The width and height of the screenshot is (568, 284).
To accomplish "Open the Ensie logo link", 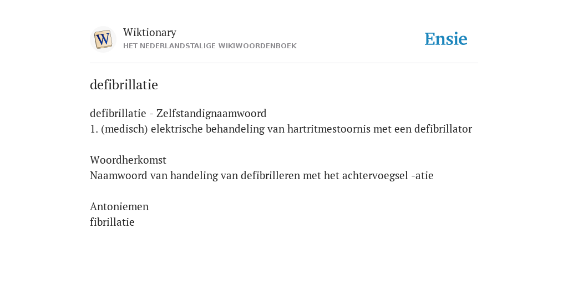I will click(446, 39).
